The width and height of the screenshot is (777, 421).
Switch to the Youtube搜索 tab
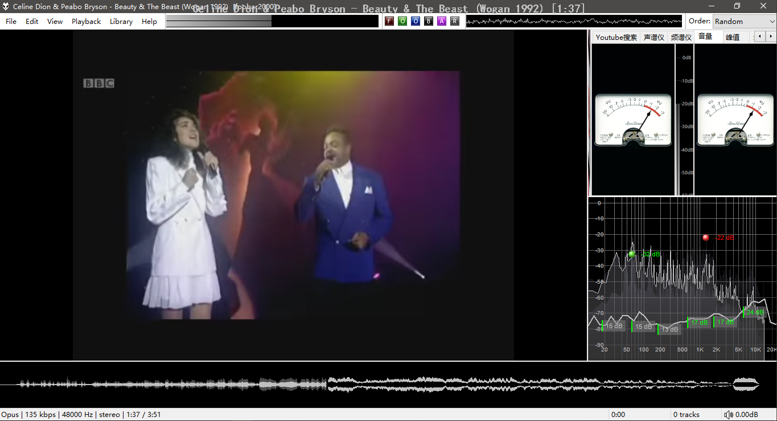[x=616, y=37]
